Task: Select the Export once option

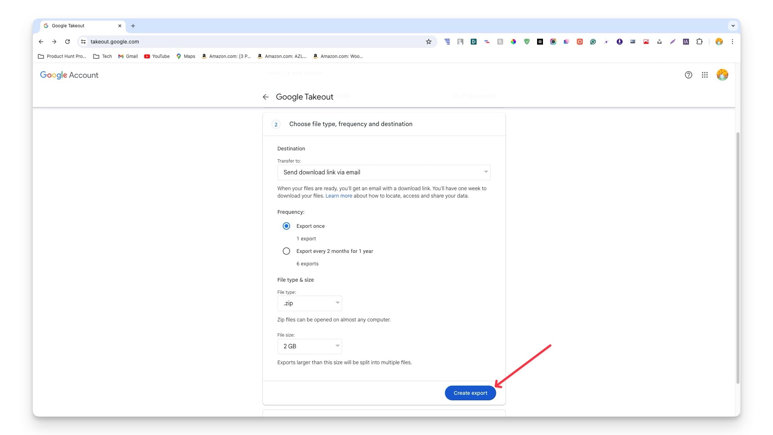Action: [286, 226]
